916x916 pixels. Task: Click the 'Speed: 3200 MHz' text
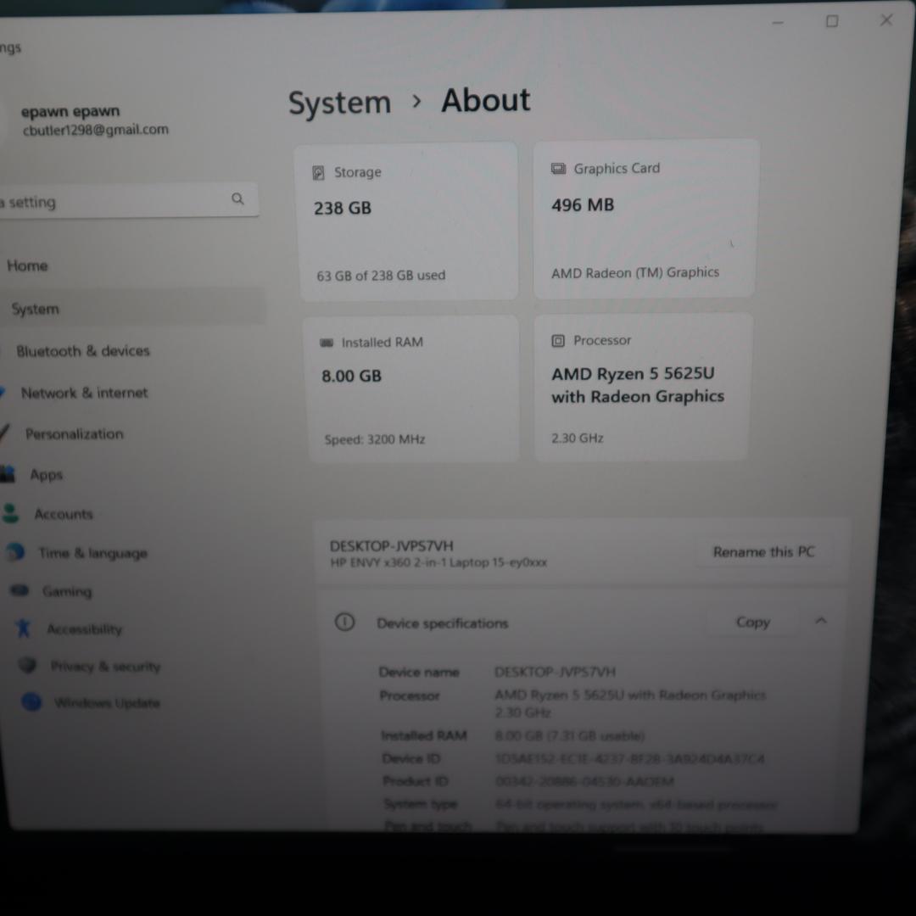point(375,439)
